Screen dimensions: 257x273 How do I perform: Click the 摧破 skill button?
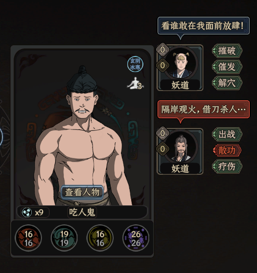tap(227, 51)
